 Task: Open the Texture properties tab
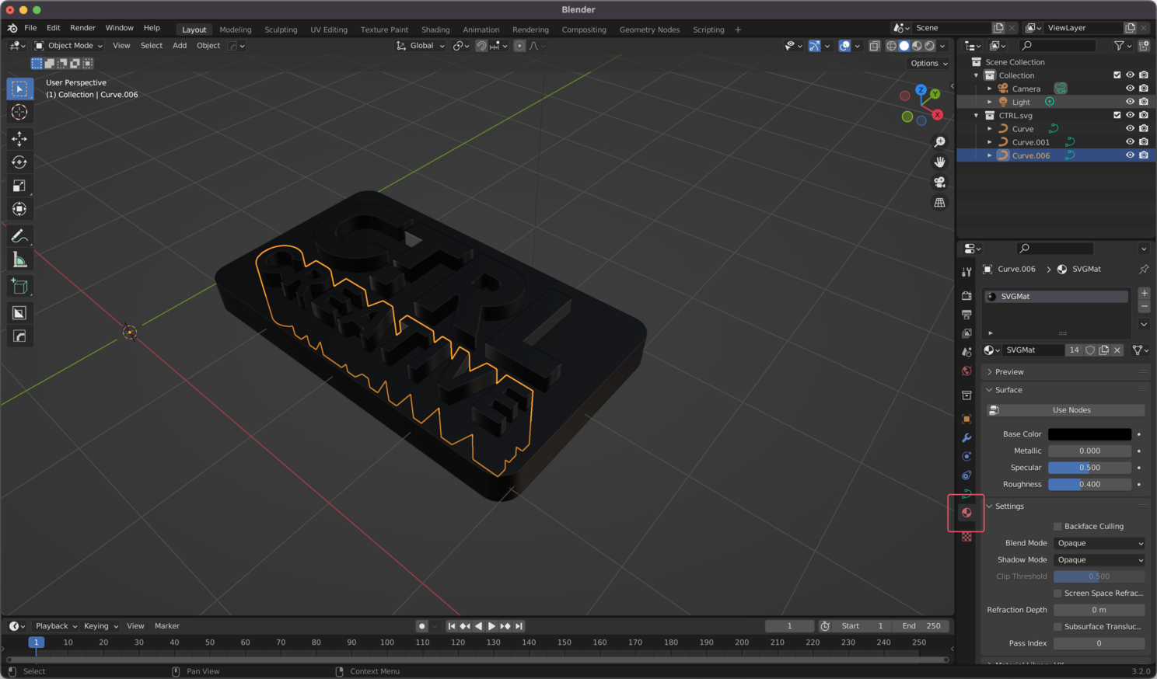coord(966,537)
